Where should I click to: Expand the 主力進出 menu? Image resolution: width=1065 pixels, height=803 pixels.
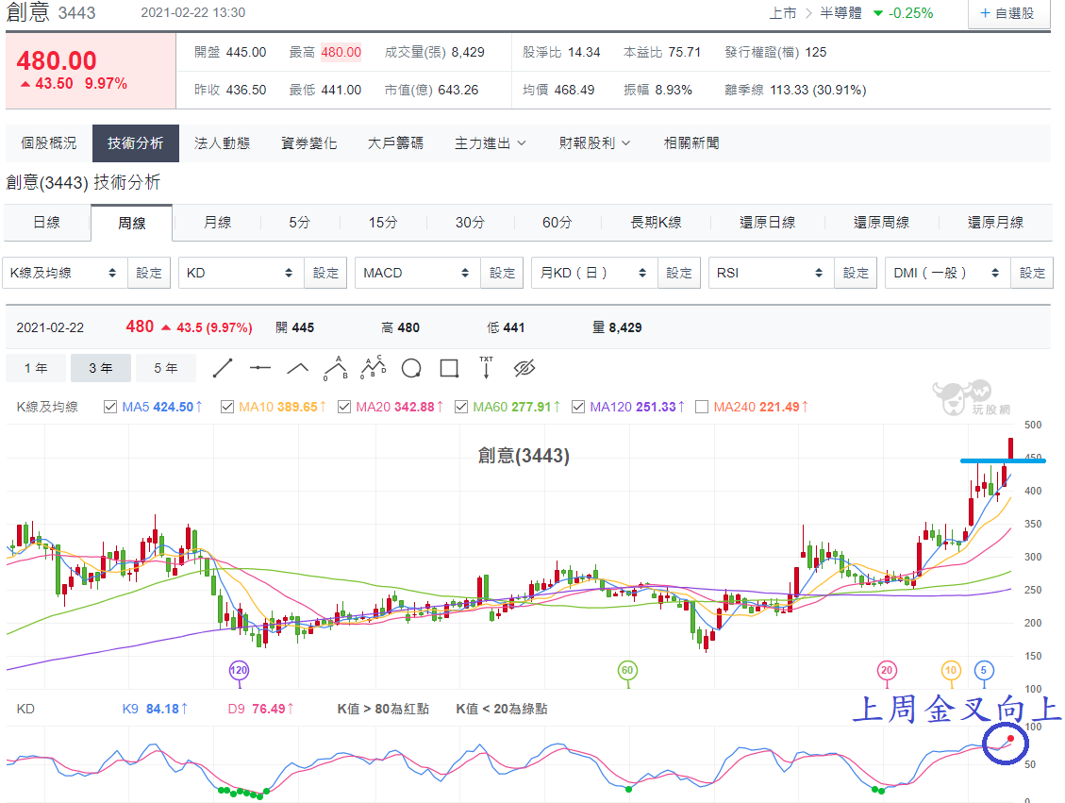(x=490, y=143)
